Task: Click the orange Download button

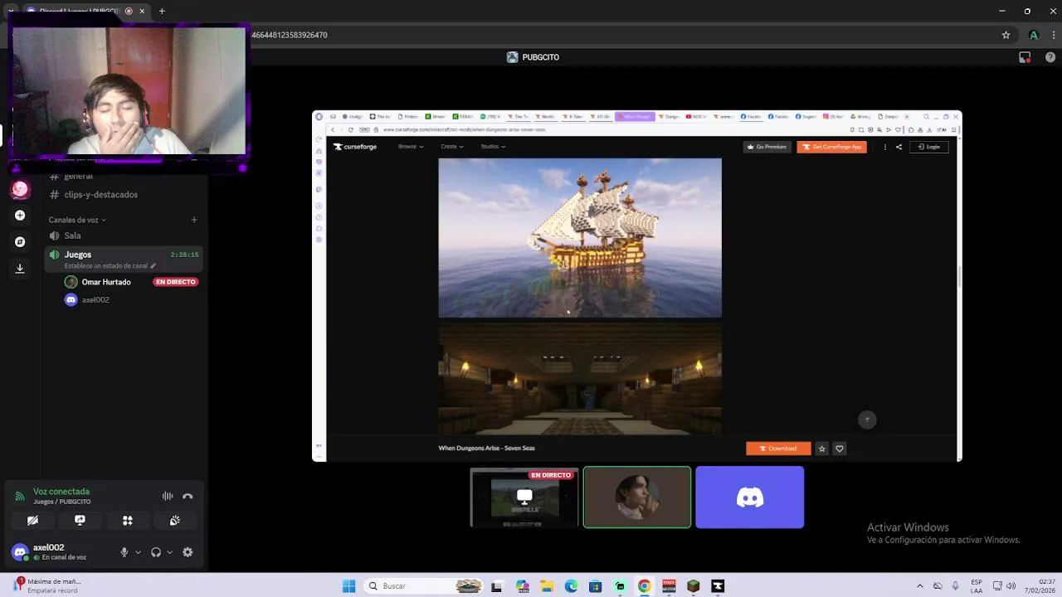Action: 778,449
